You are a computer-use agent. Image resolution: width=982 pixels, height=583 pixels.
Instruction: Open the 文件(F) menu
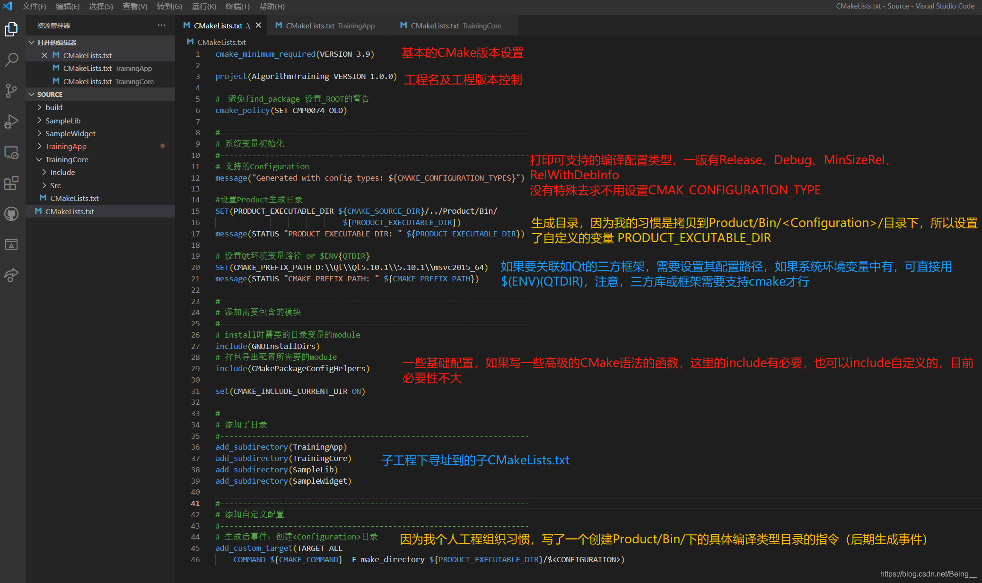click(x=34, y=6)
